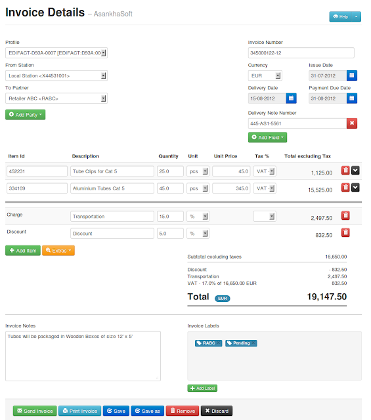Open the Payment Due Date calendar icon
Screen dimensions: 371x420
[352, 98]
